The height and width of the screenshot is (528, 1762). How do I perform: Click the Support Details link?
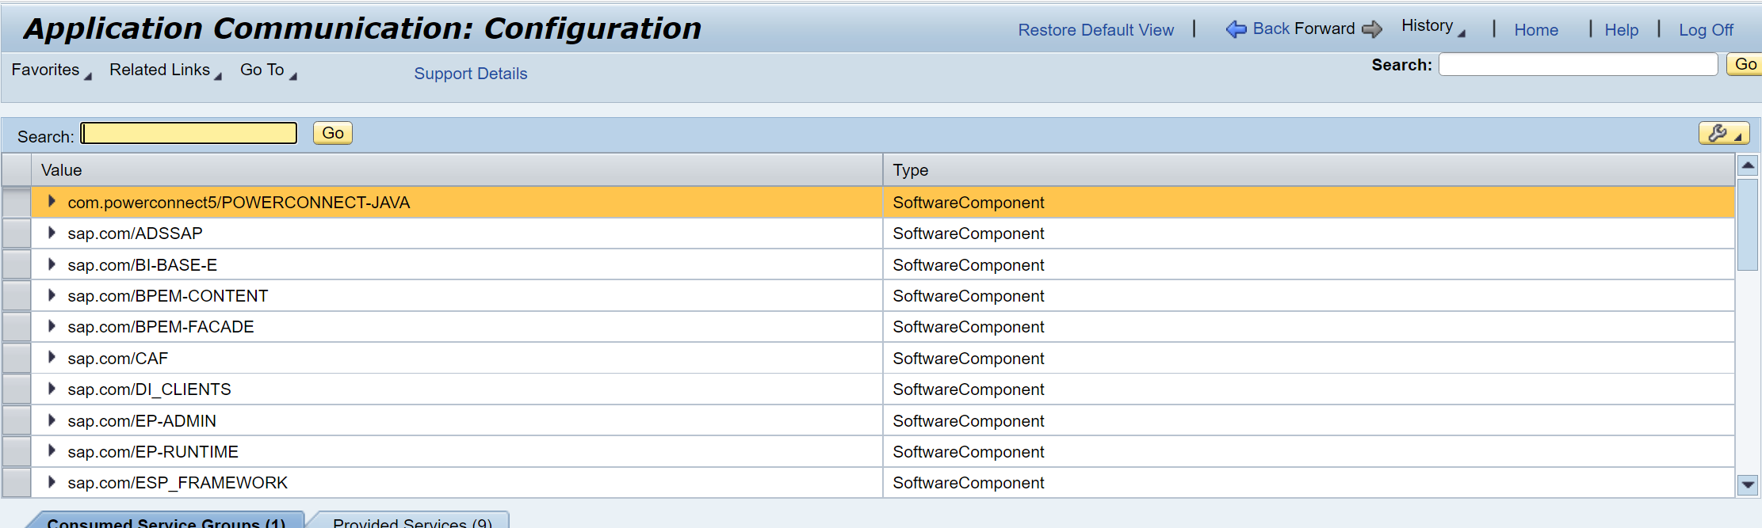[470, 74]
